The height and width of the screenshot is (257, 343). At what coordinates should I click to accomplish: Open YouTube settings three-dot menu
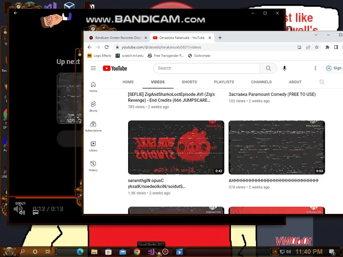point(315,68)
